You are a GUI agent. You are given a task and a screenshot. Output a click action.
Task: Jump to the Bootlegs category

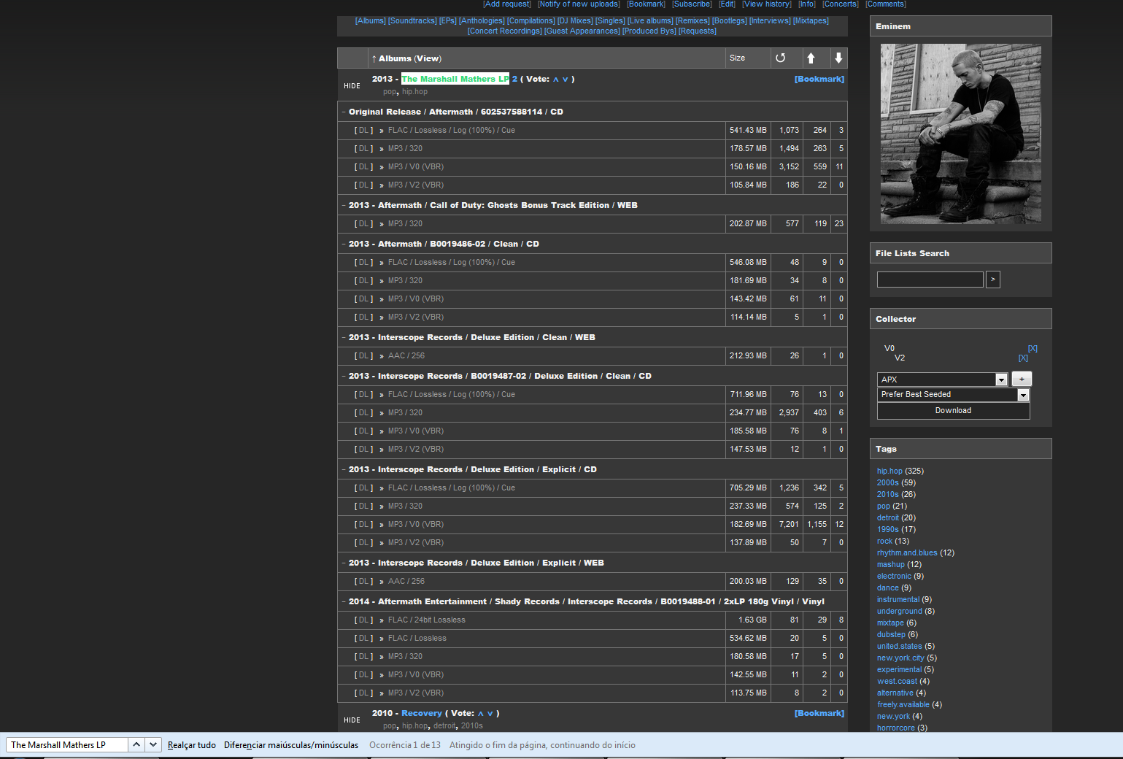click(730, 20)
